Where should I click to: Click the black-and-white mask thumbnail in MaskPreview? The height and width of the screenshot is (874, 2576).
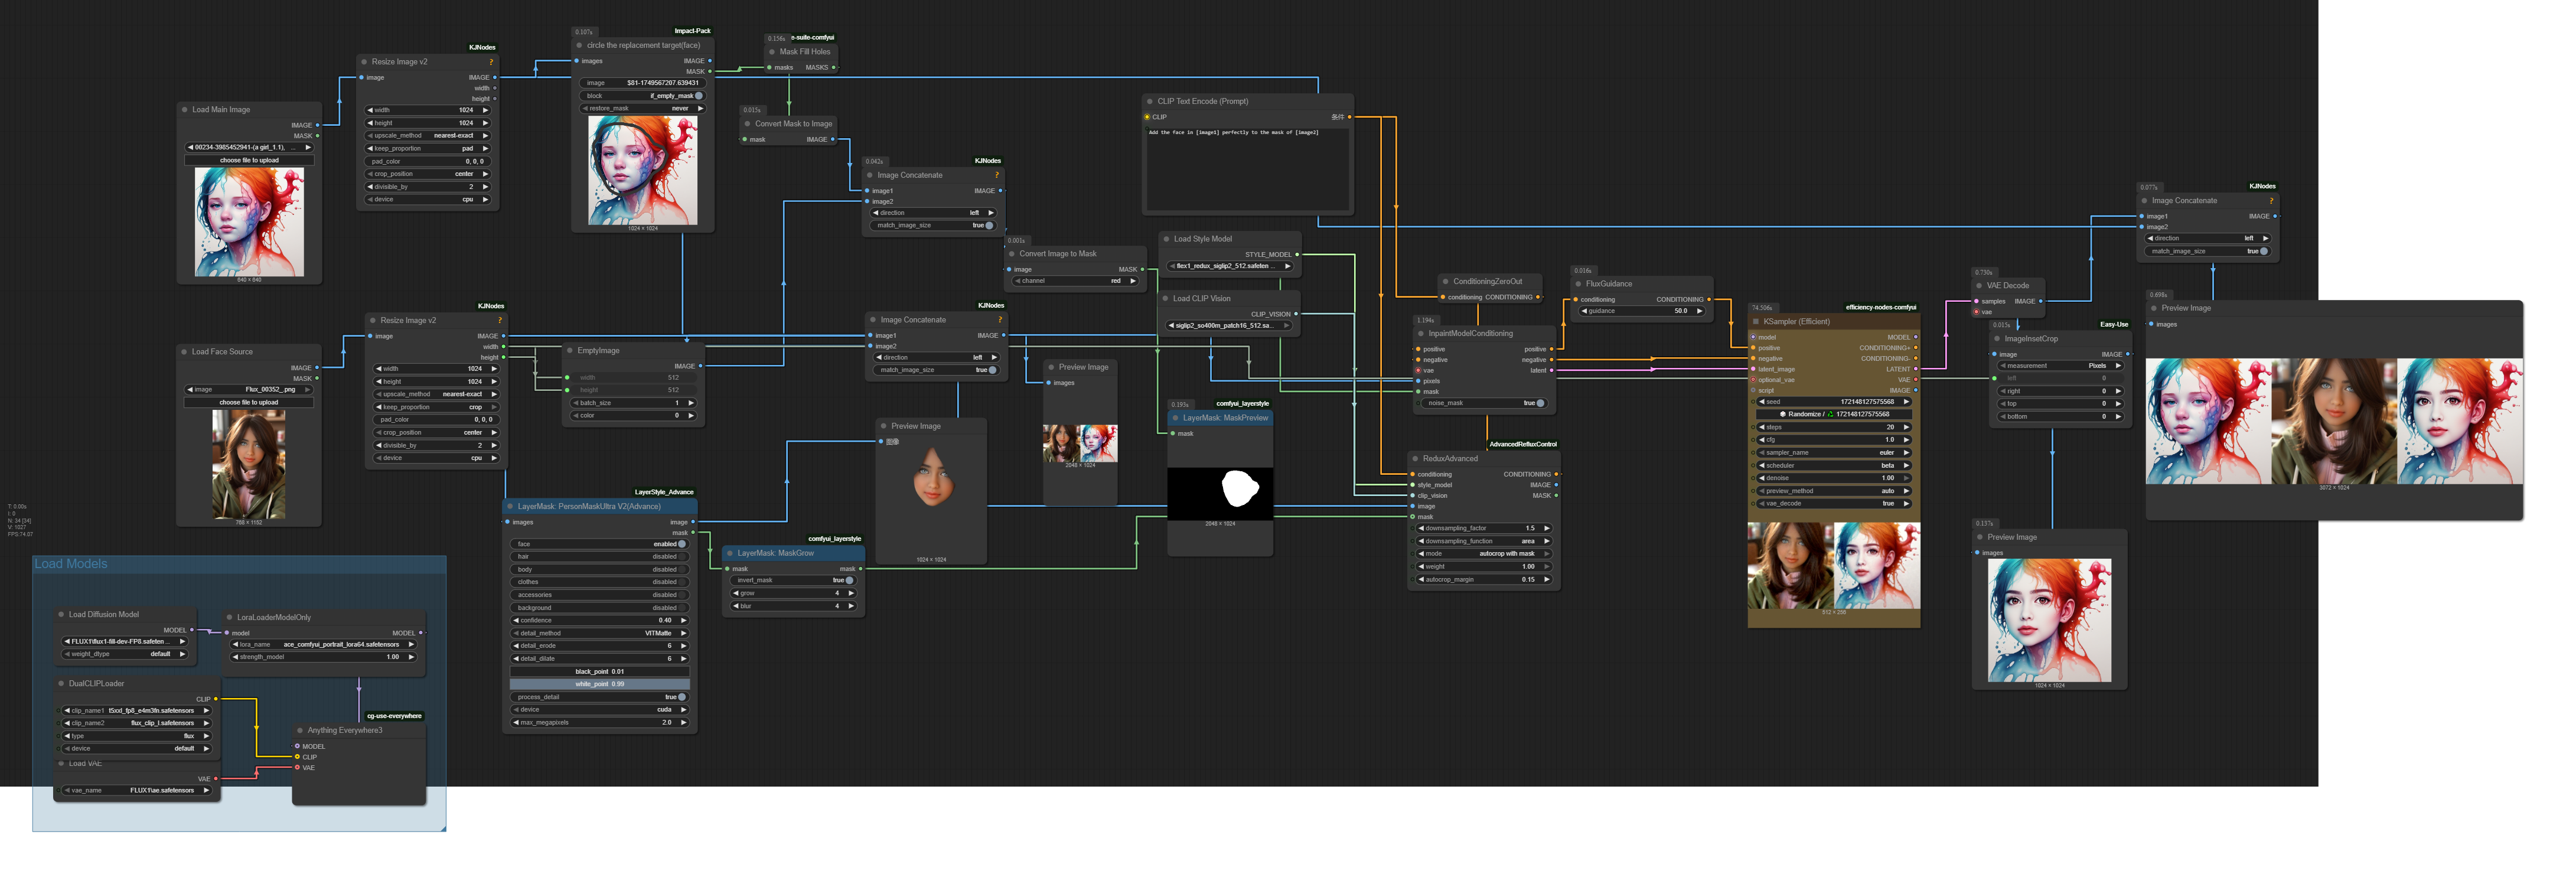pos(1220,494)
